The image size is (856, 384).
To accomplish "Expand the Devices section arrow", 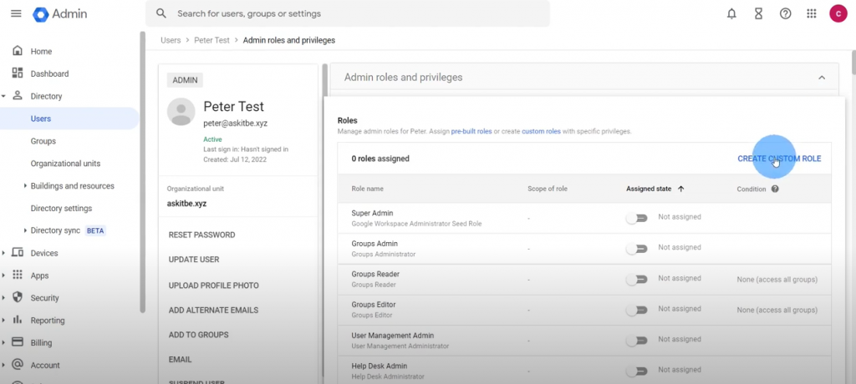I will pos(4,253).
